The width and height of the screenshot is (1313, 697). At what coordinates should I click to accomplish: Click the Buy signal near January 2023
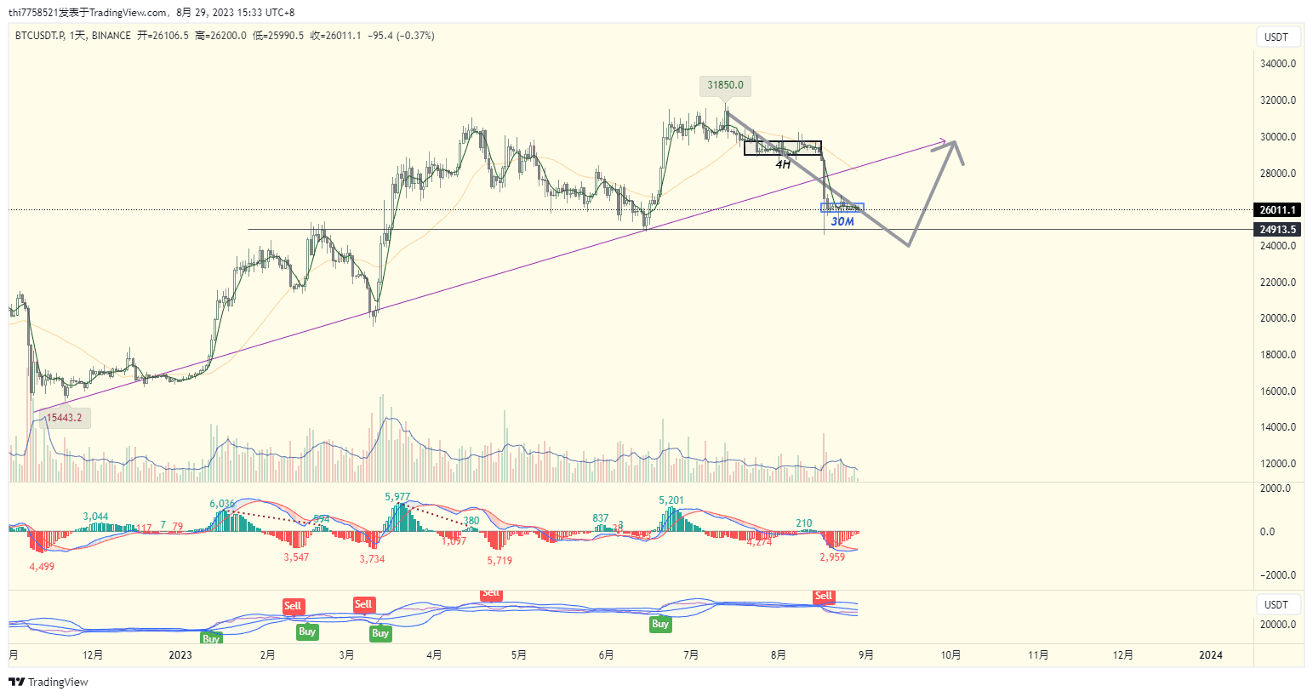pyautogui.click(x=211, y=638)
